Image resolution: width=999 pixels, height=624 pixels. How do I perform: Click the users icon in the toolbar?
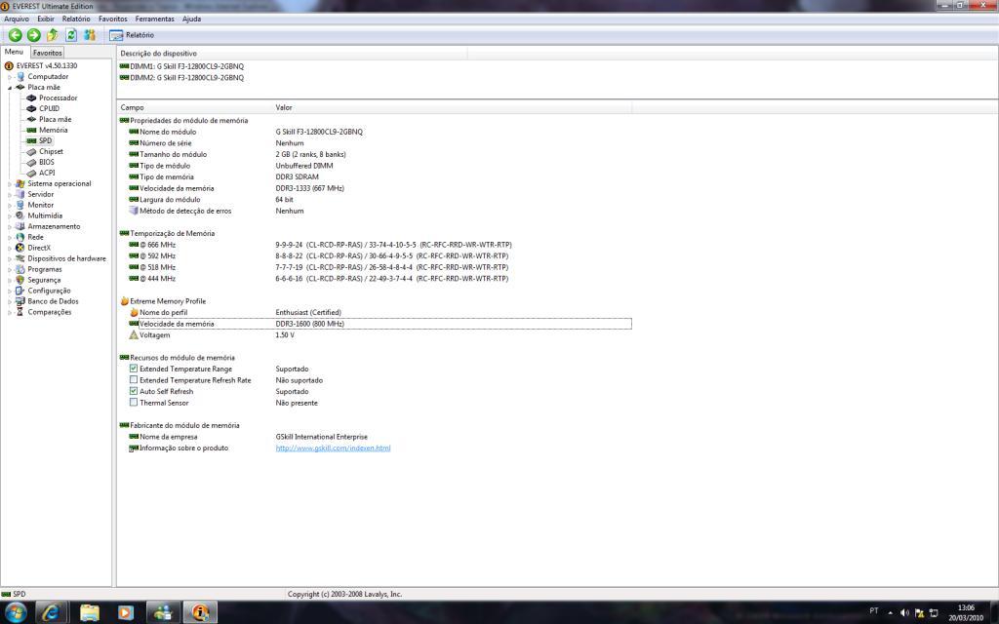click(x=90, y=35)
